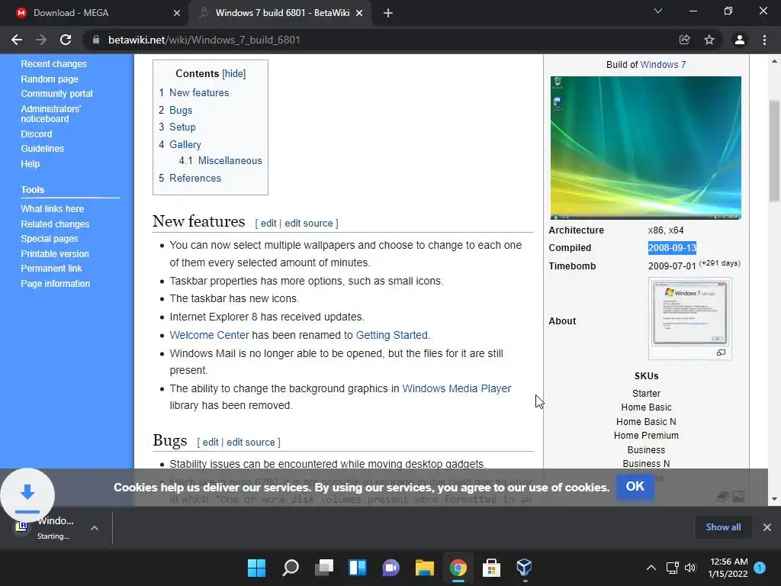Go back to the previous page
Screen dimensions: 781x586
pyautogui.click(x=17, y=40)
